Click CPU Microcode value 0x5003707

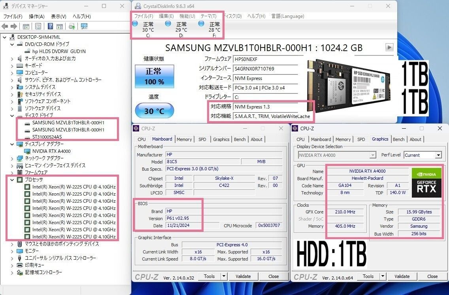click(269, 225)
